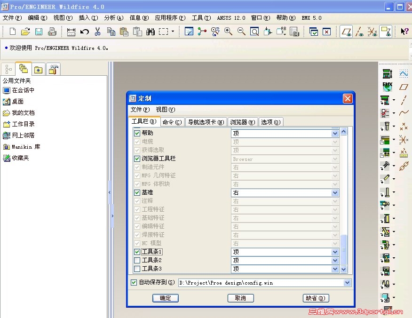Open the Model Tree navigator tab
The width and height of the screenshot is (412, 318).
click(8, 69)
